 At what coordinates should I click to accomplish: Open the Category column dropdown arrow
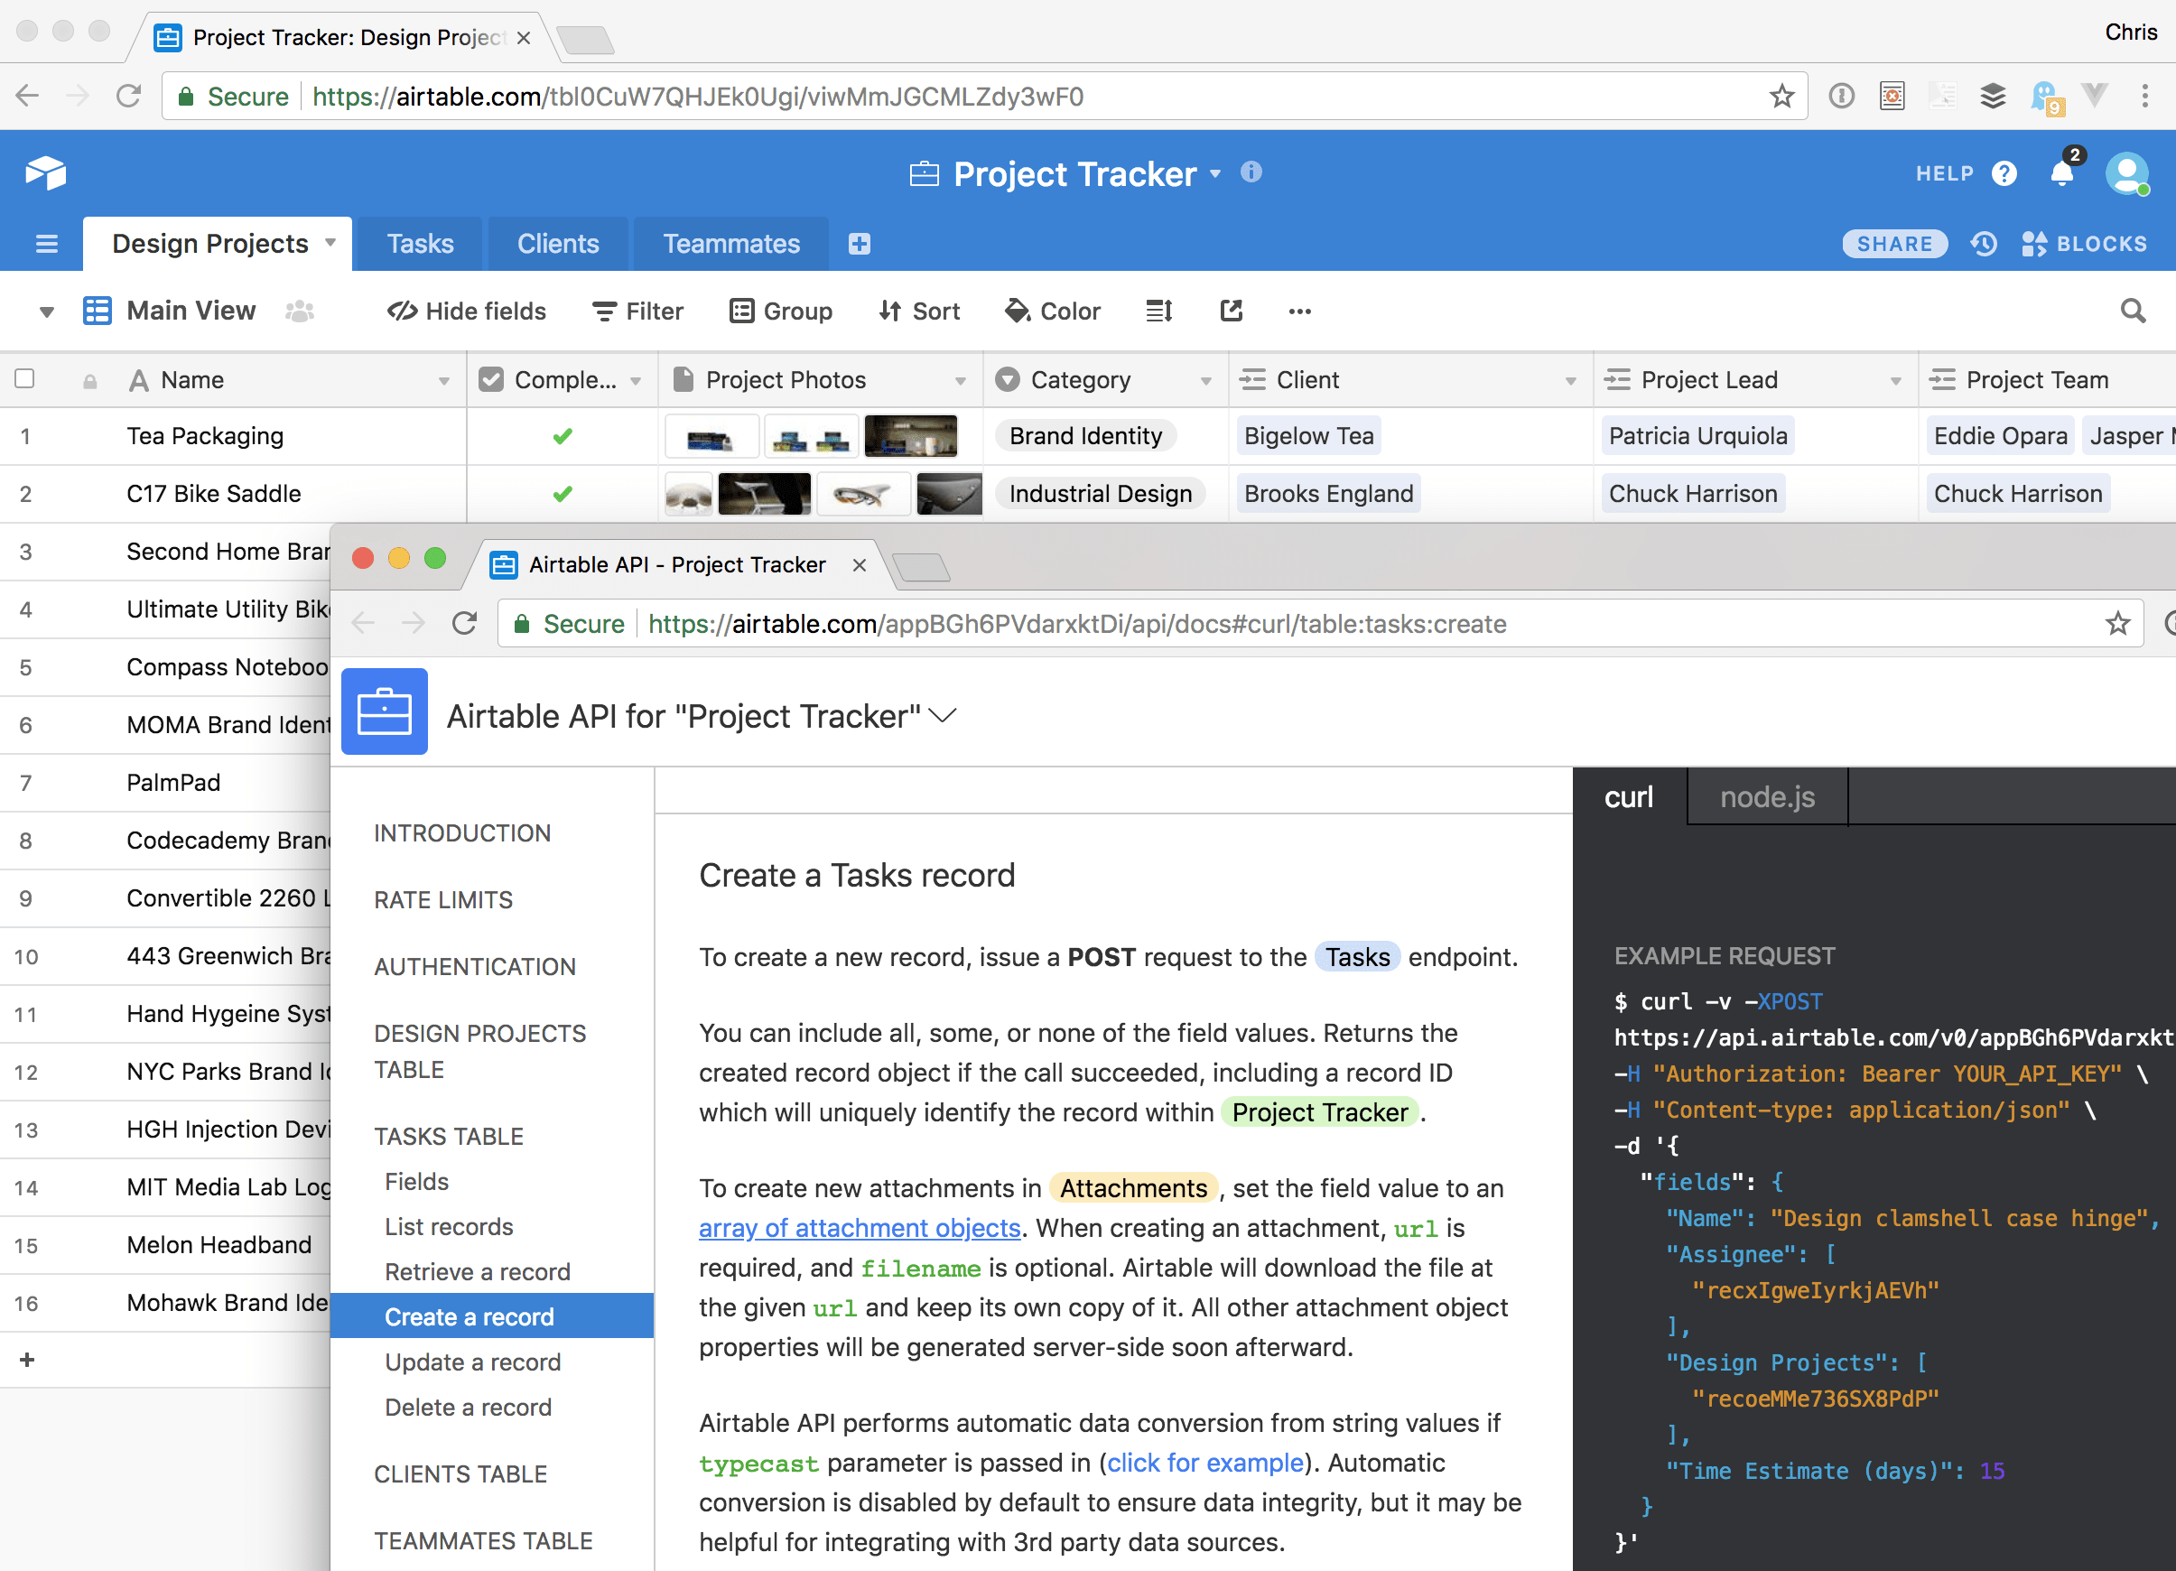pyautogui.click(x=1206, y=381)
